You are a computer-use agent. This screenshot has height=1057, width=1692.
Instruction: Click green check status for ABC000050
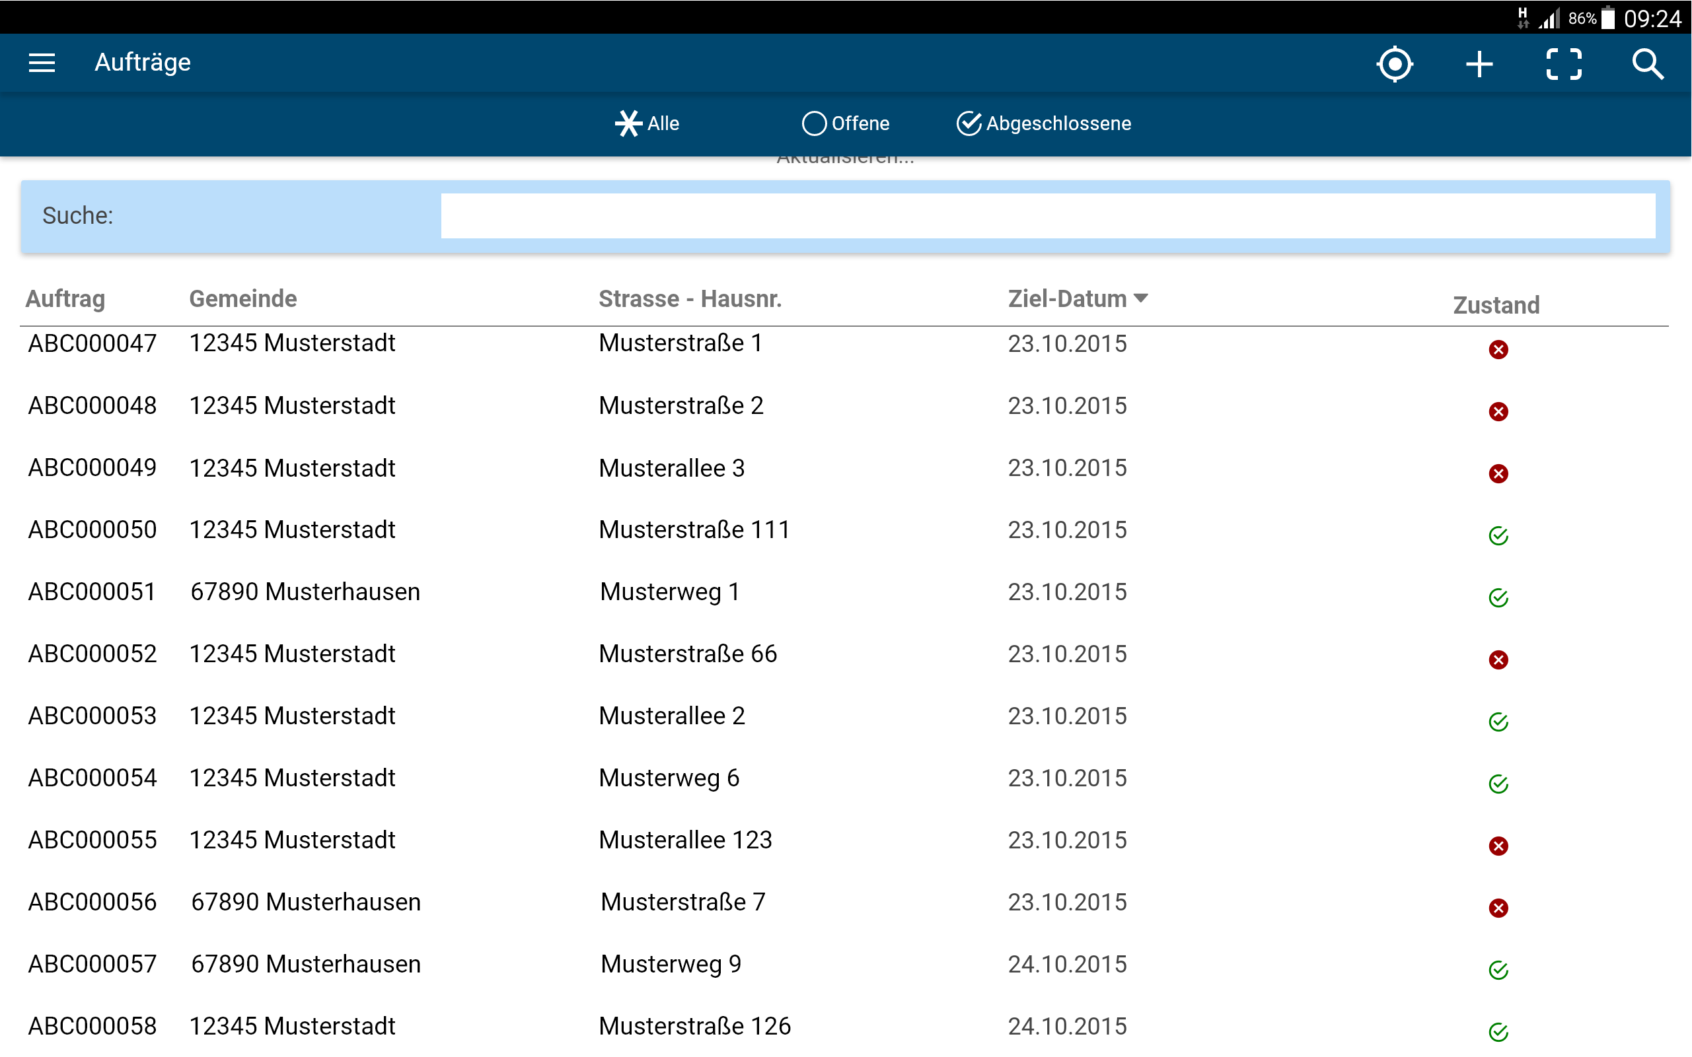click(x=1498, y=536)
